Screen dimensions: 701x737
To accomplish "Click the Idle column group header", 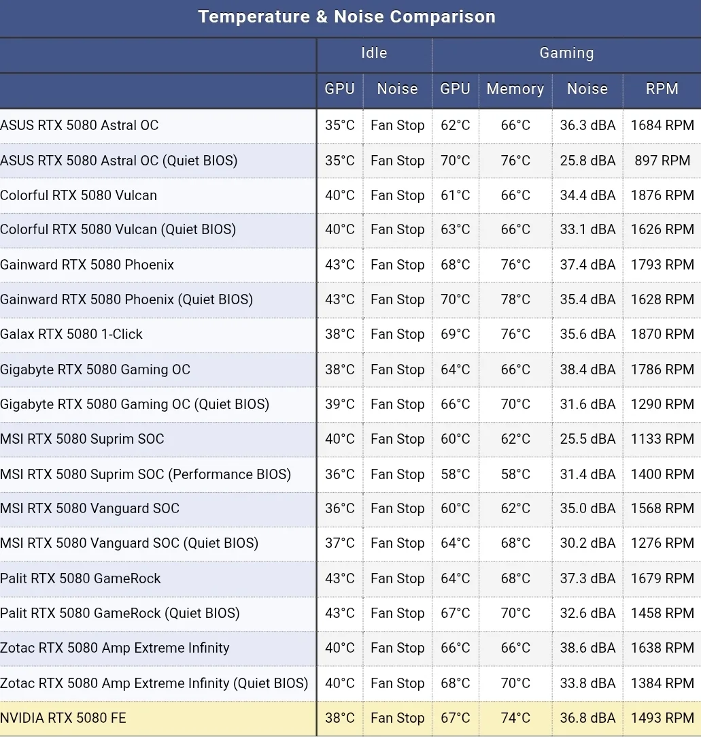I will click(x=374, y=53).
